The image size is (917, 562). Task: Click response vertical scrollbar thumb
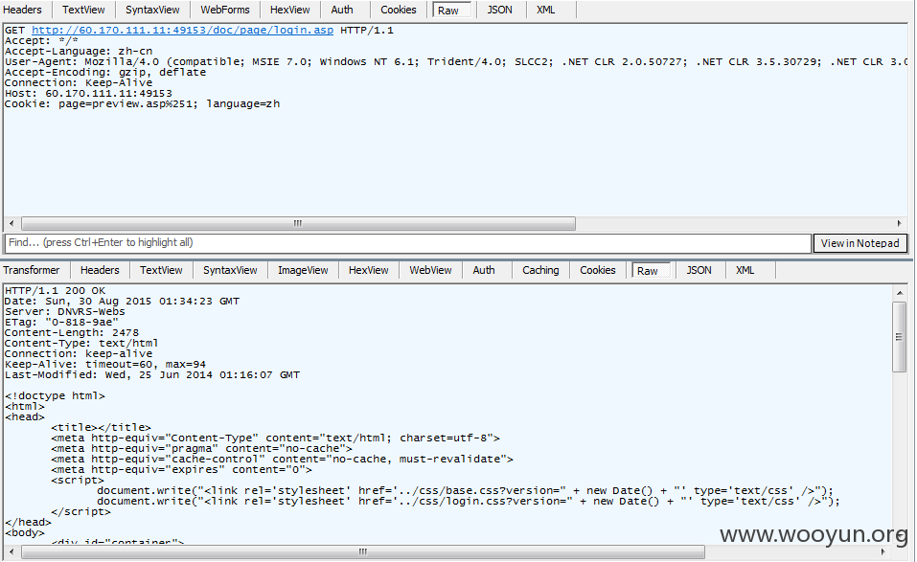coord(899,336)
